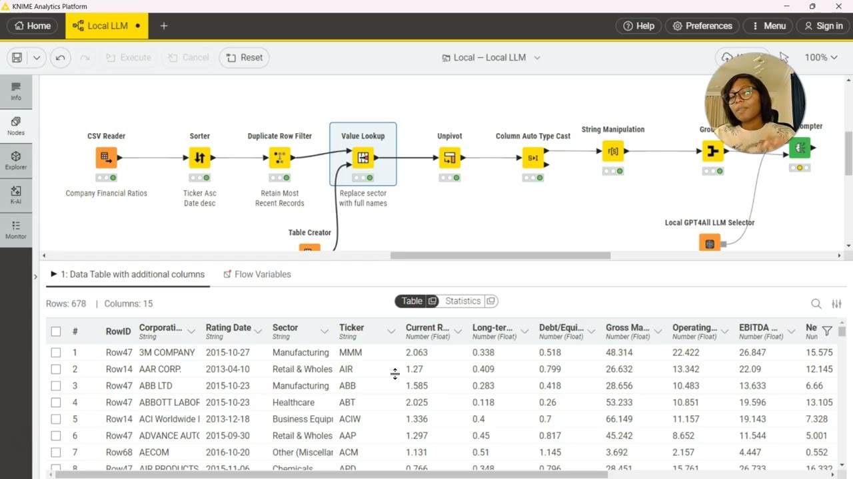Viewport: 853px width, 479px height.
Task: Select the CSV Reader node
Action: coord(106,158)
